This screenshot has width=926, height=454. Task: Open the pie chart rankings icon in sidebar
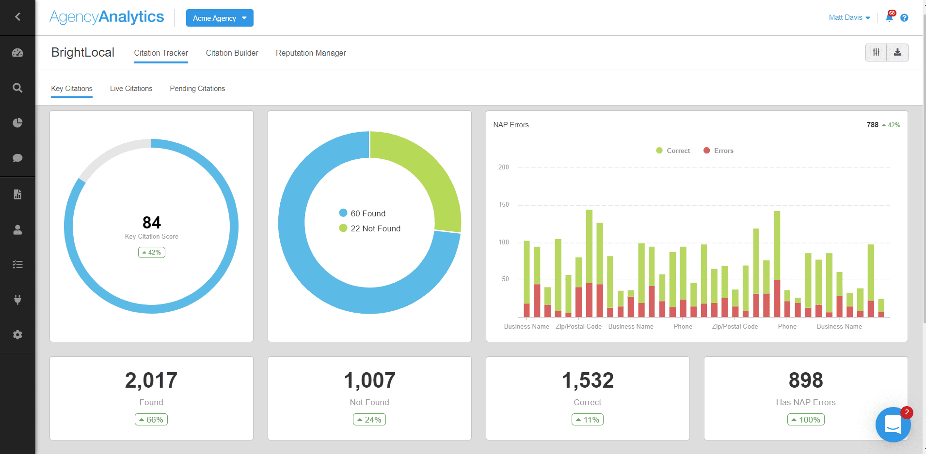pos(17,122)
